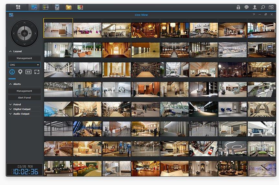The width and height of the screenshot is (279, 185).
Task: Open the IP Camera app icon
Action: pos(57,7)
